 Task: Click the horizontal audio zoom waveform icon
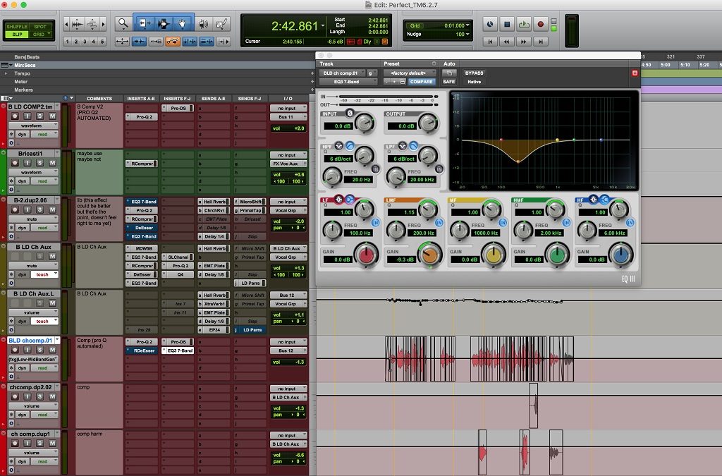pos(78,23)
